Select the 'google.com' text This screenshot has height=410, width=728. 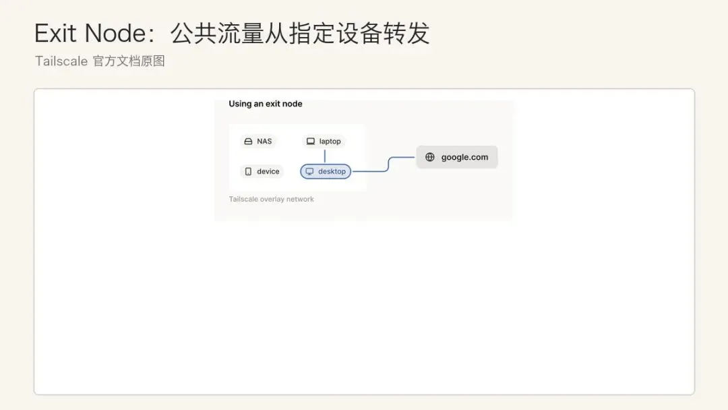(464, 157)
